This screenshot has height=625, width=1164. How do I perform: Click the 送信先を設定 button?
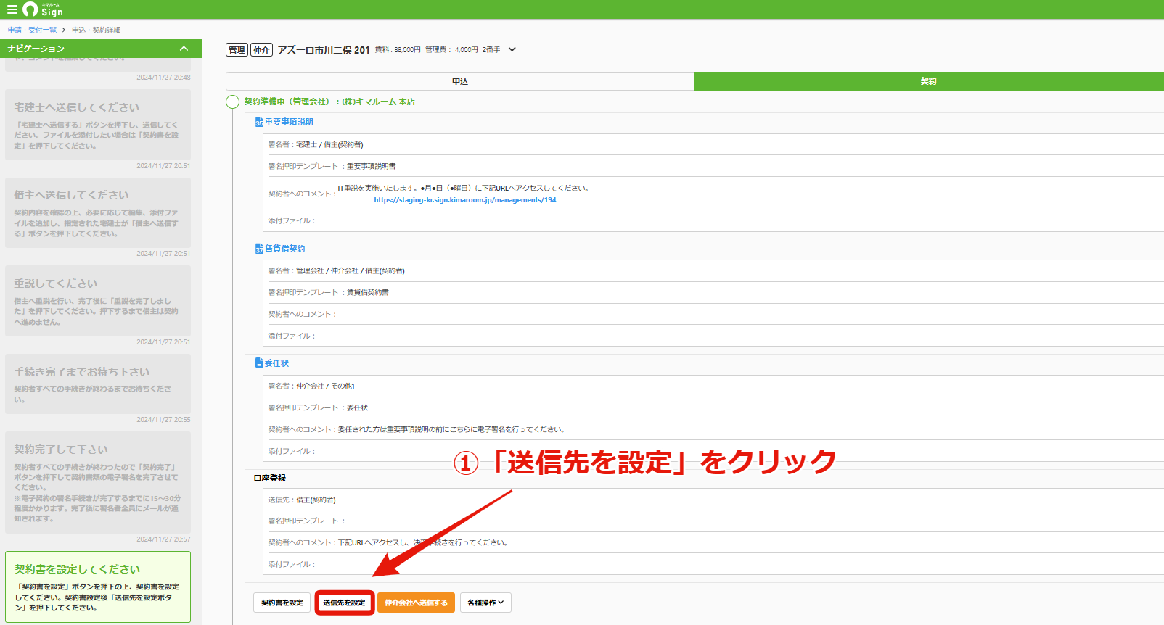345,603
